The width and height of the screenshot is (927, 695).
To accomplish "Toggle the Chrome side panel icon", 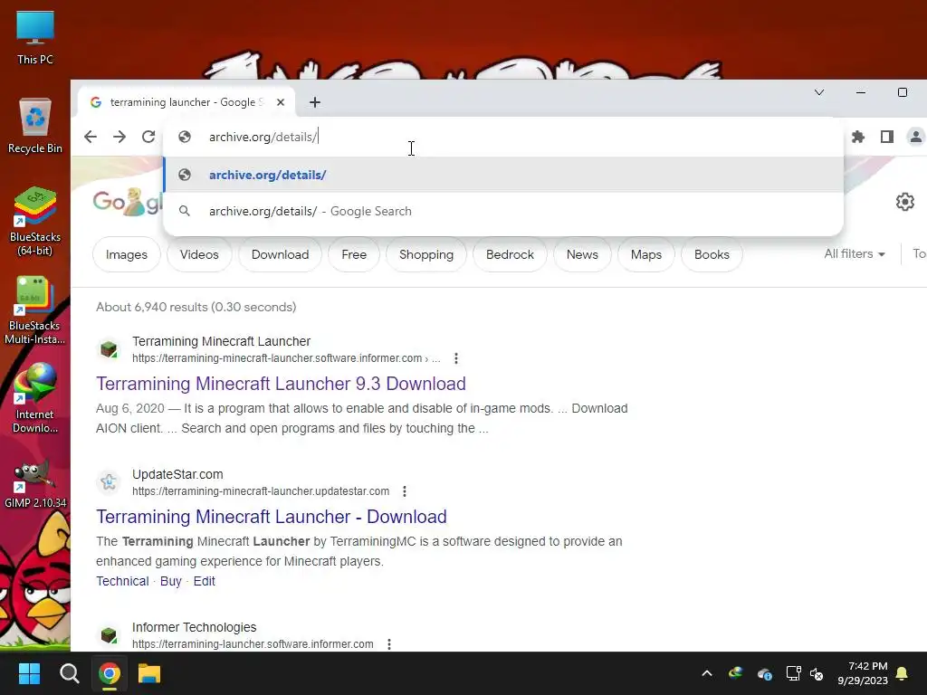I will click(x=887, y=137).
